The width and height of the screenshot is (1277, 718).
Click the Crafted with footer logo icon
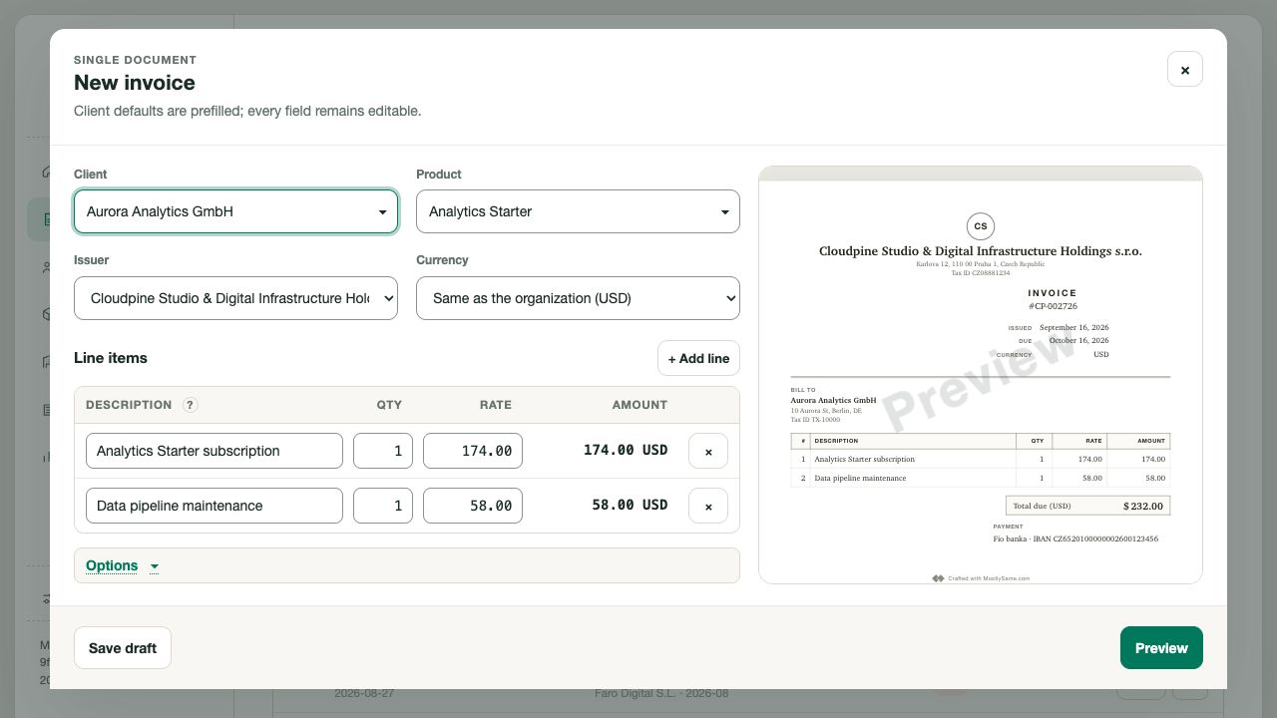pos(938,578)
